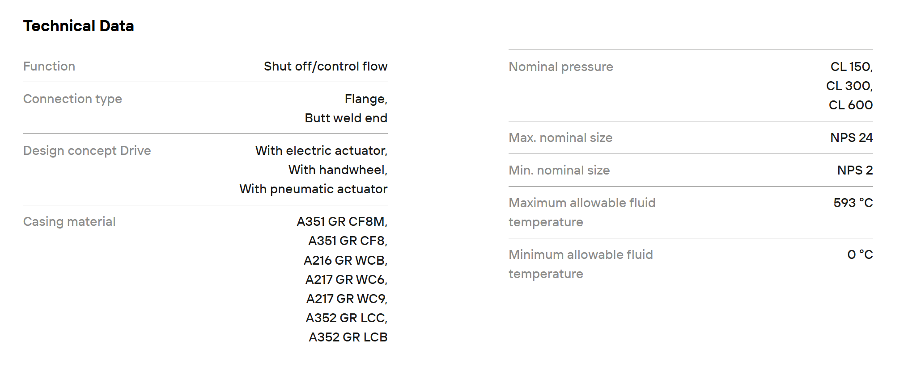Click the With pneumatic actuator text

pos(313,189)
